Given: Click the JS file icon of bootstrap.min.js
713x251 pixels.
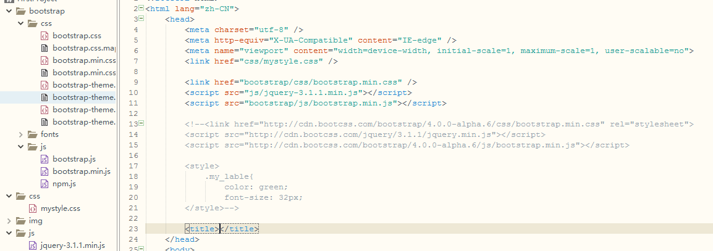Looking at the screenshot, I should click(x=44, y=171).
